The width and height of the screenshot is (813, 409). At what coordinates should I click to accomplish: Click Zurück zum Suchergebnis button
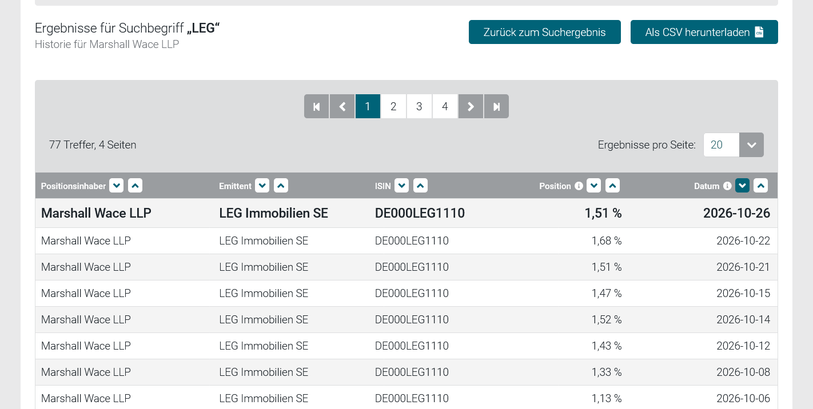(545, 32)
